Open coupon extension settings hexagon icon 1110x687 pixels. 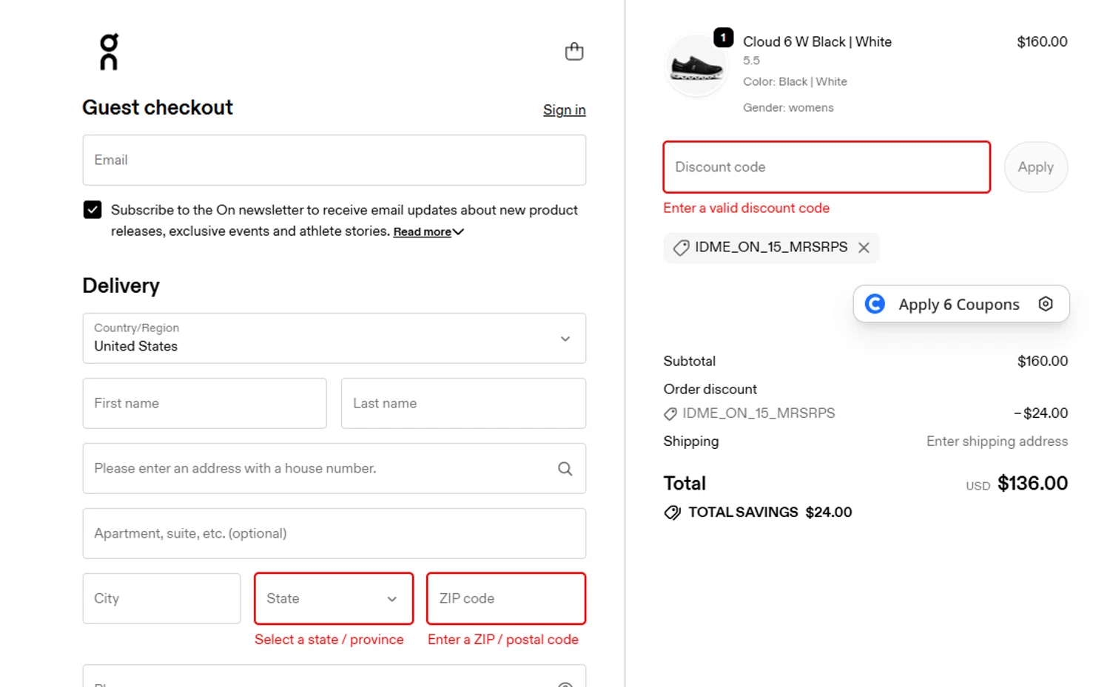[x=1046, y=304]
